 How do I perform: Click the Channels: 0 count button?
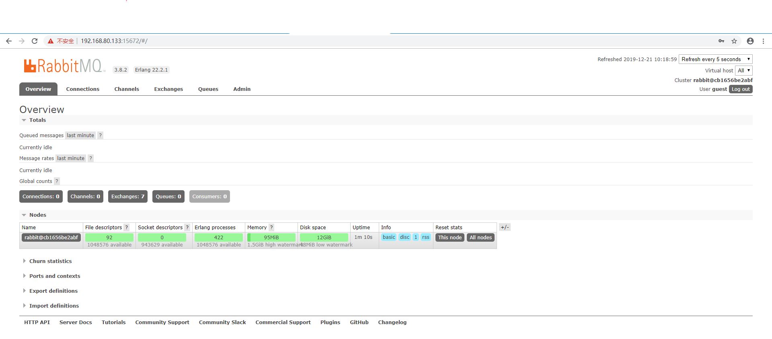pos(85,197)
